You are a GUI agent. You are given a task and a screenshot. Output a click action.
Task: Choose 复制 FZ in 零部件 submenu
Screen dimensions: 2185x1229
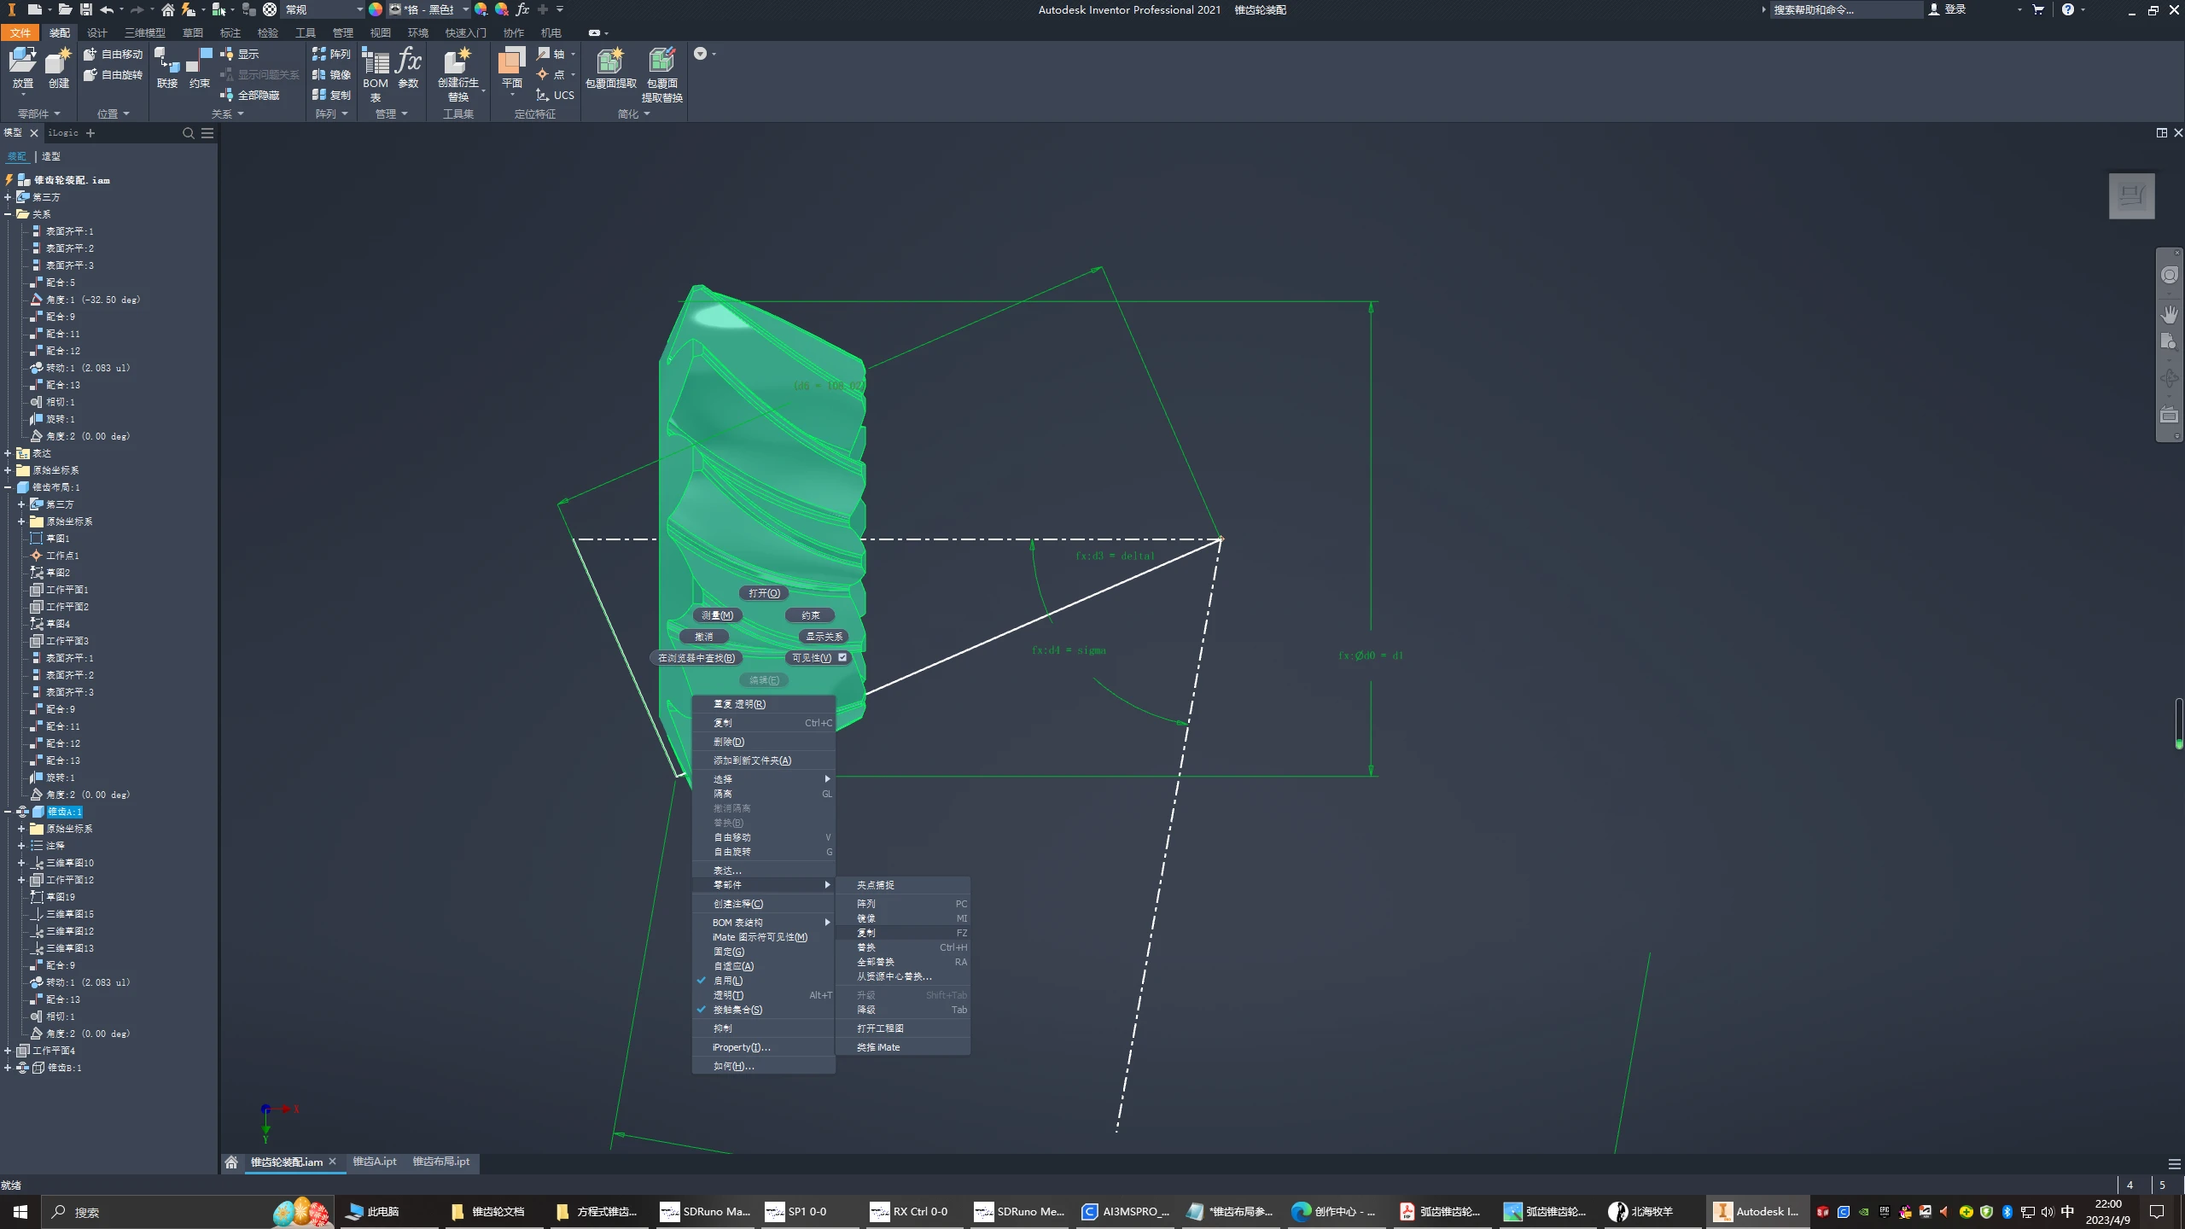[902, 933]
